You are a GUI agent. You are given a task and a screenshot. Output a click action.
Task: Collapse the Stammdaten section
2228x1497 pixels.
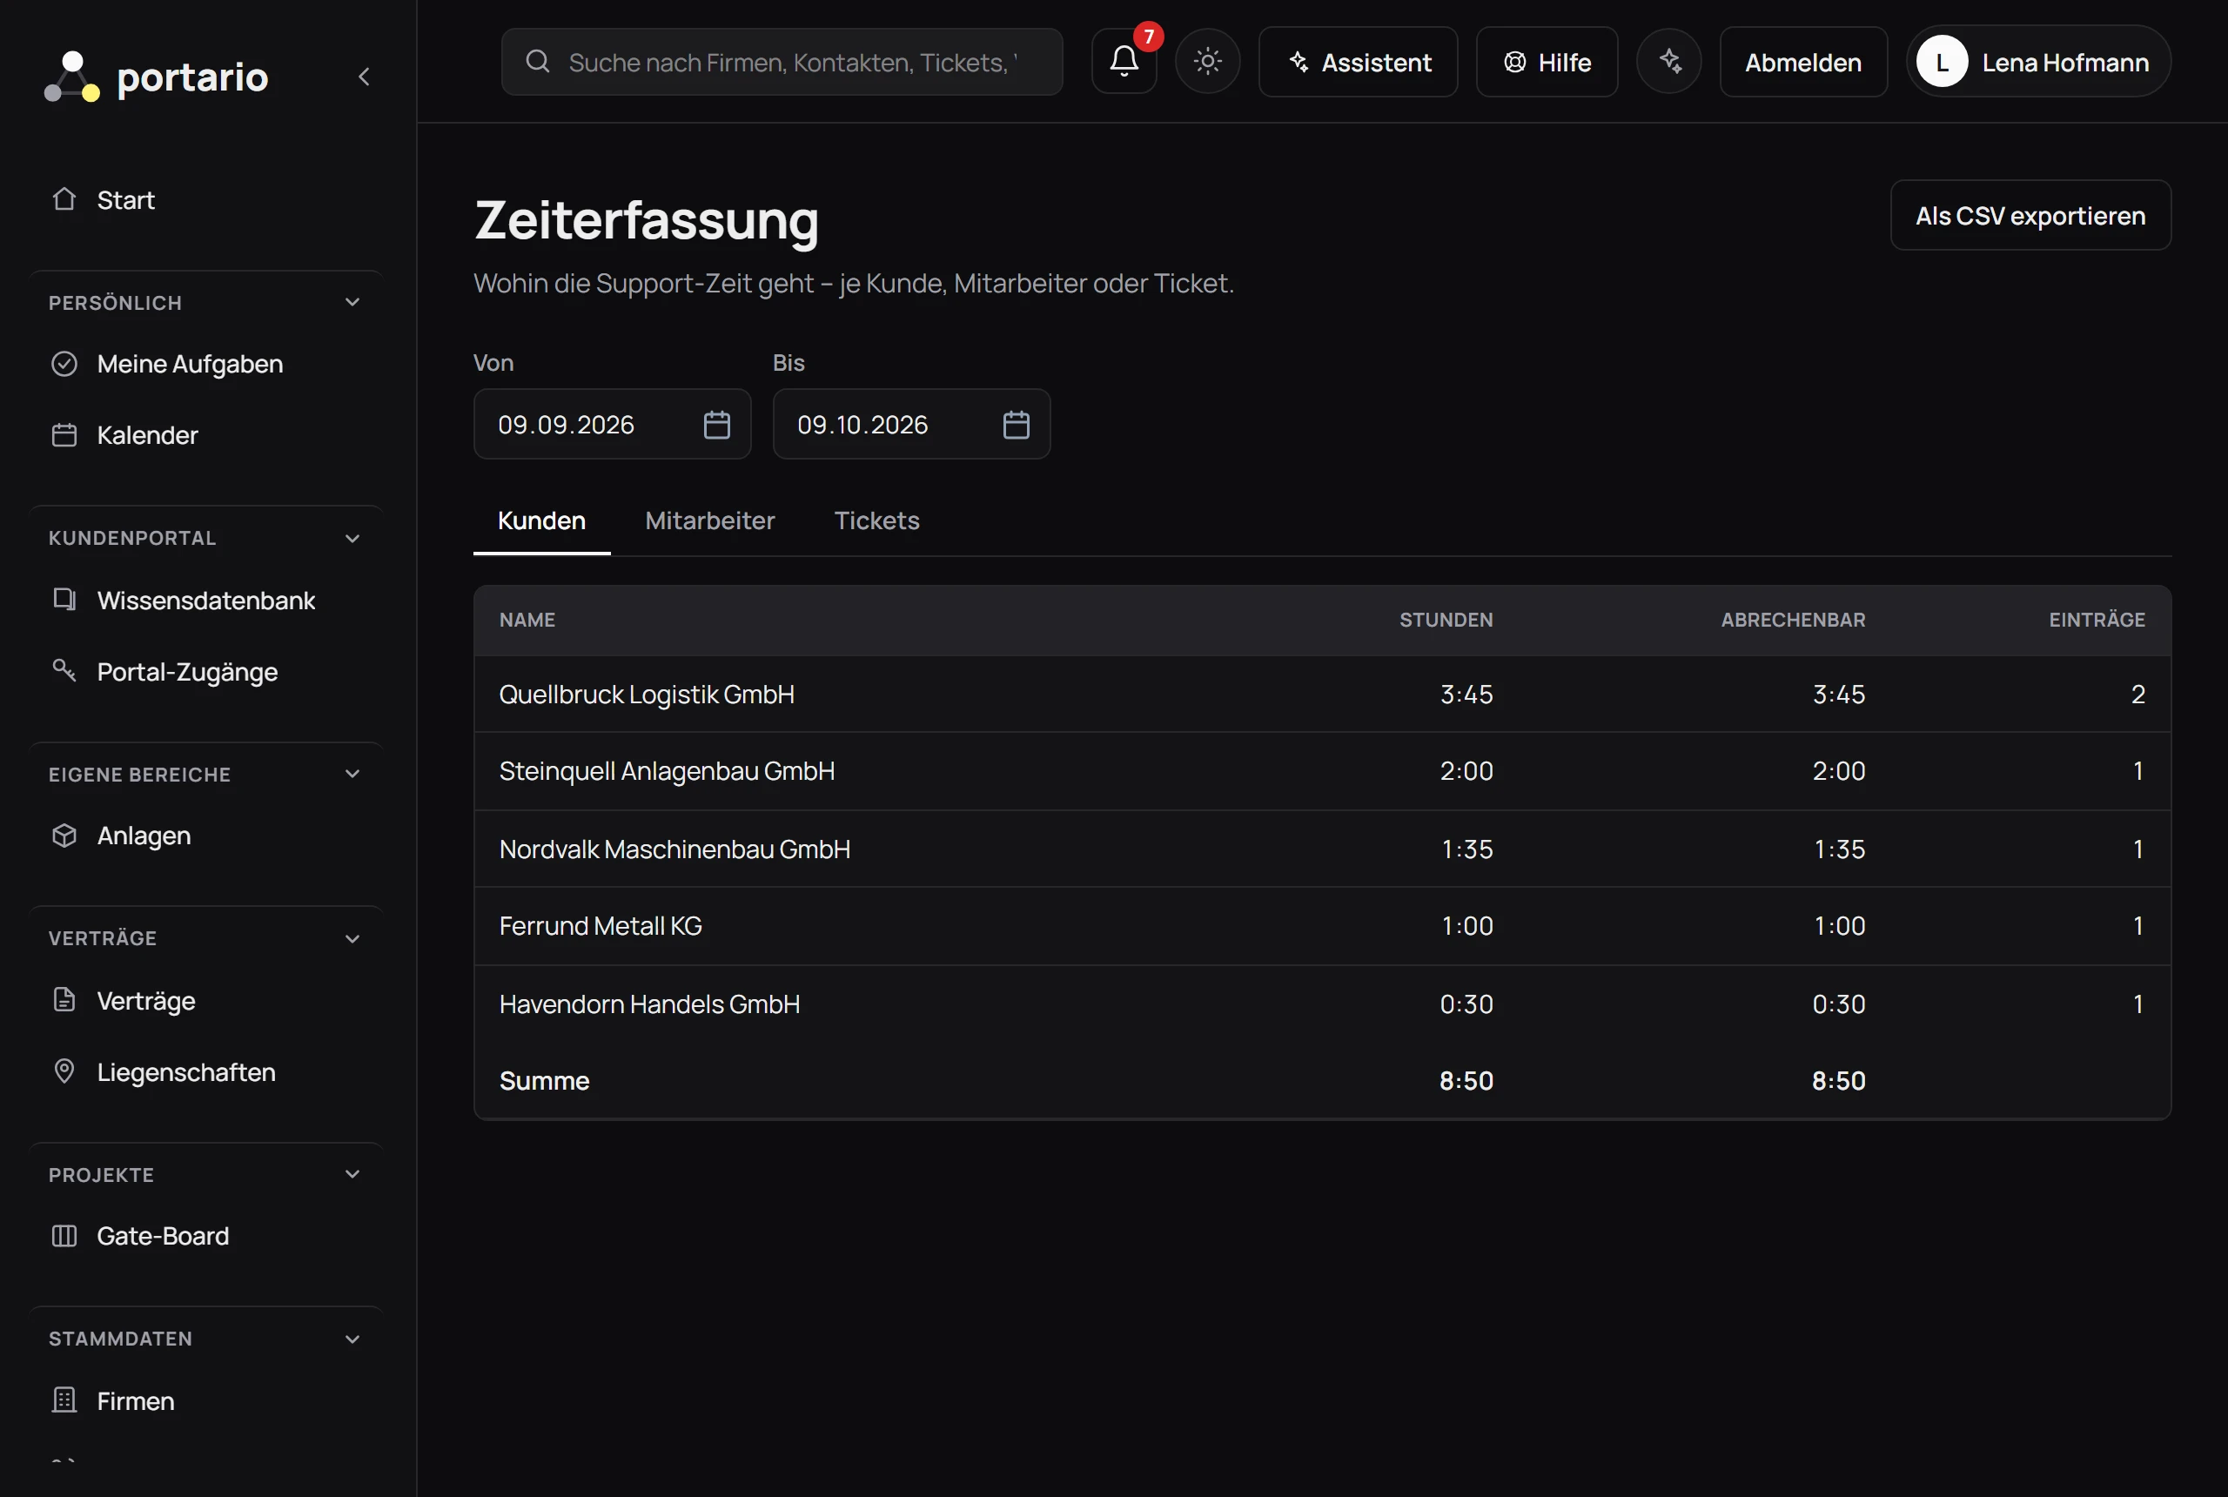(352, 1339)
